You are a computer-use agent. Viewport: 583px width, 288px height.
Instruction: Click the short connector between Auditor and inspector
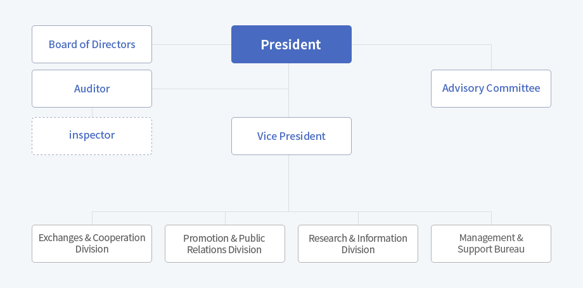click(93, 112)
